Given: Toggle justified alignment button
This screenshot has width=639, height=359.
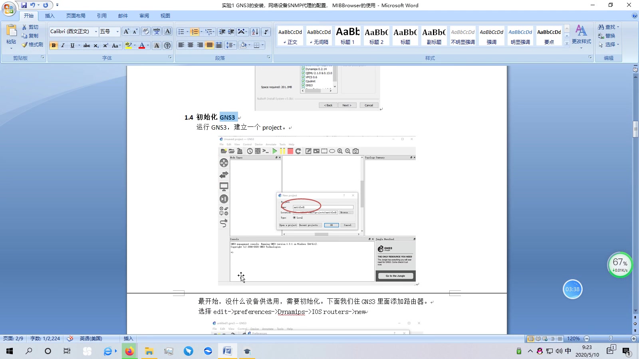Looking at the screenshot, I should click(210, 45).
